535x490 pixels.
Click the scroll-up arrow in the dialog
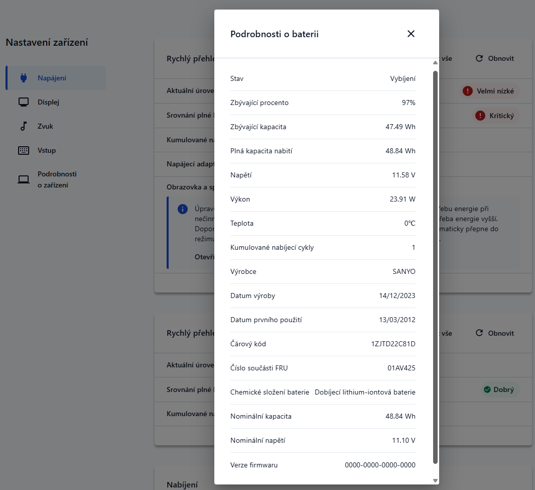point(435,63)
